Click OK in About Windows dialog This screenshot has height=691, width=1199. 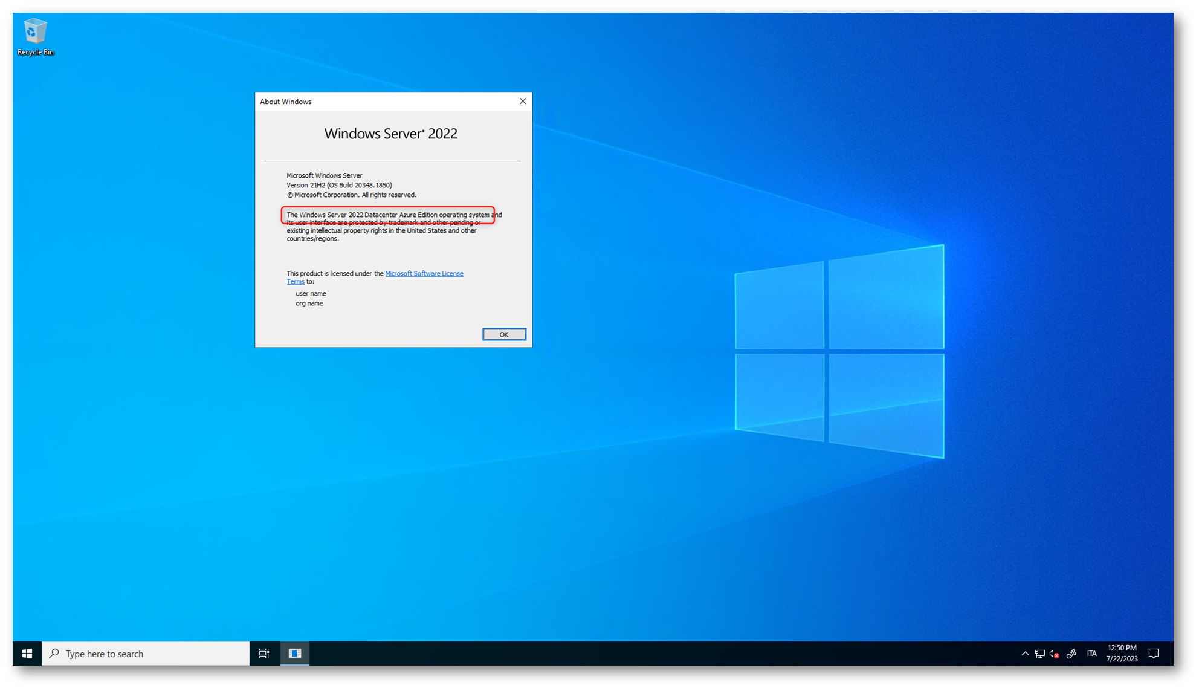504,334
